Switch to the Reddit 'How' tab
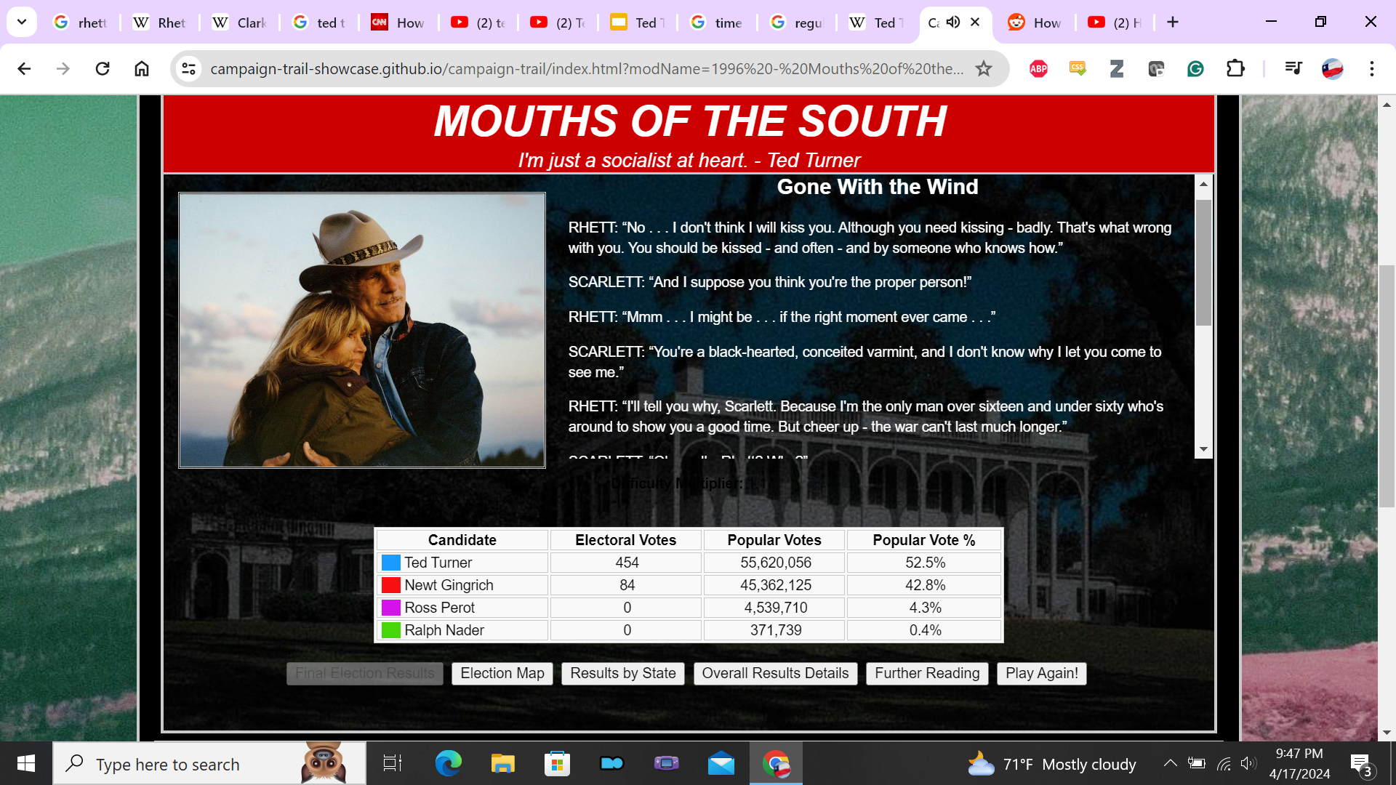This screenshot has width=1396, height=785. tap(1035, 23)
